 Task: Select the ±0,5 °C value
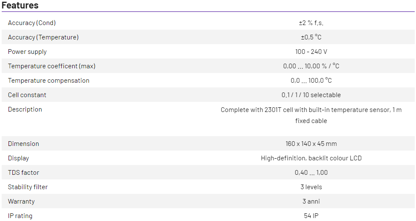[311, 37]
